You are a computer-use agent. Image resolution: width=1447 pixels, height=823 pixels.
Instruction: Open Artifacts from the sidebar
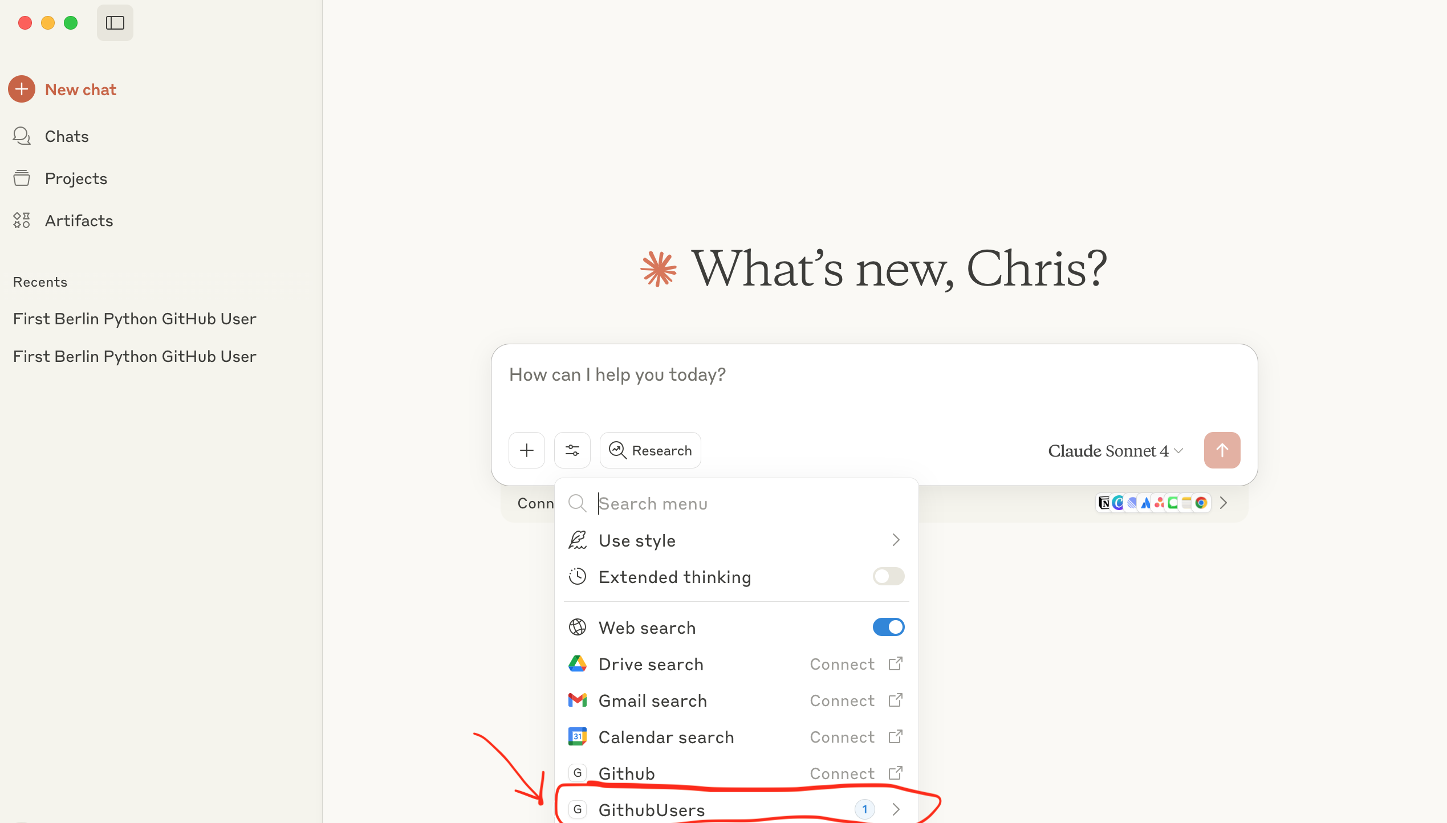79,221
